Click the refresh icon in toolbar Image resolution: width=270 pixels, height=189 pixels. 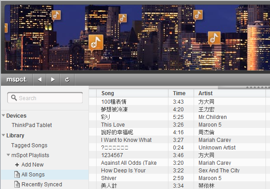[67, 79]
